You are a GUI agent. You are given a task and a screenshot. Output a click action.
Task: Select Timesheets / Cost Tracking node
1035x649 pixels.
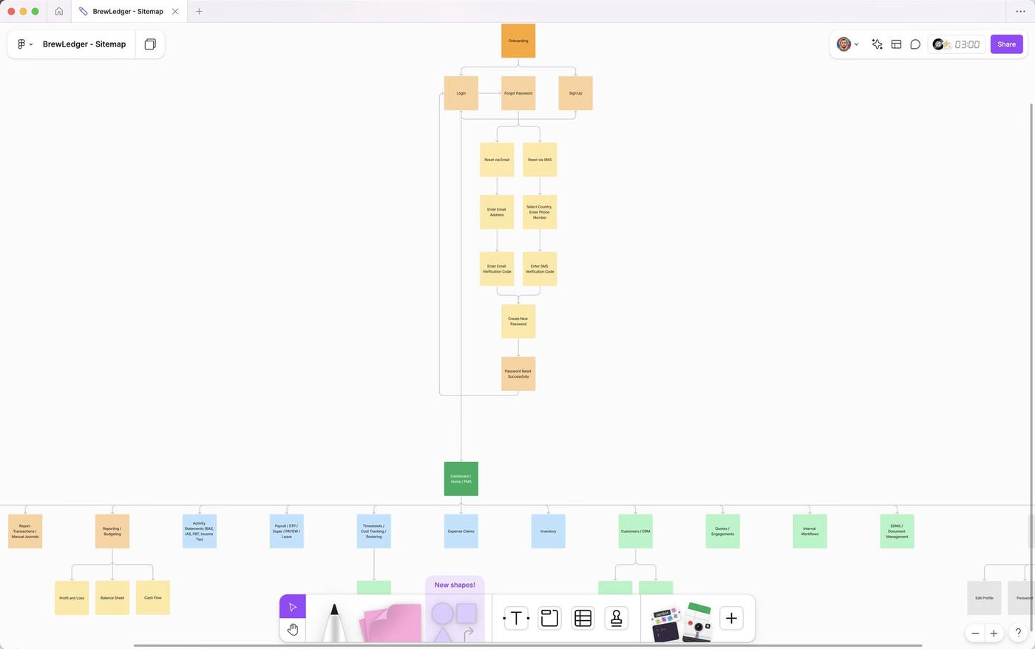pos(374,531)
